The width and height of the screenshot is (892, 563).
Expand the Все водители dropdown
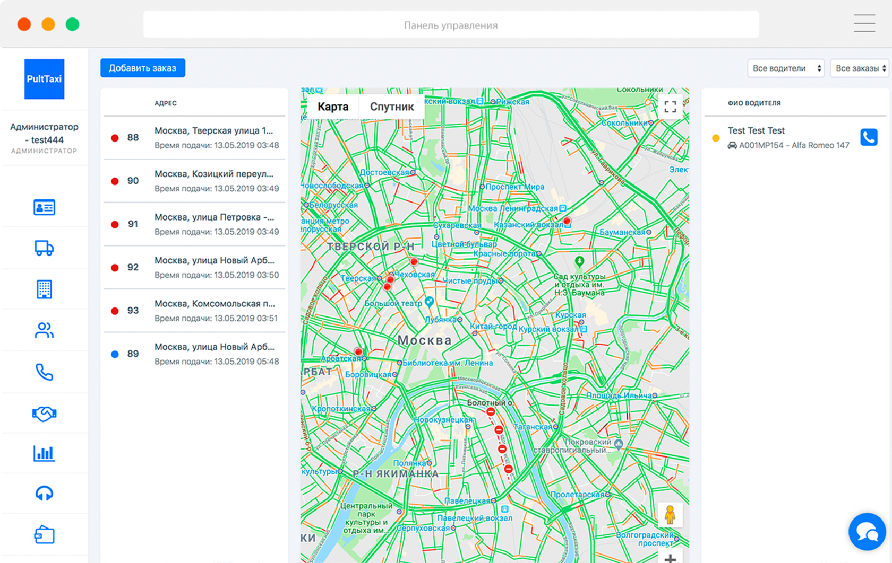coord(786,68)
